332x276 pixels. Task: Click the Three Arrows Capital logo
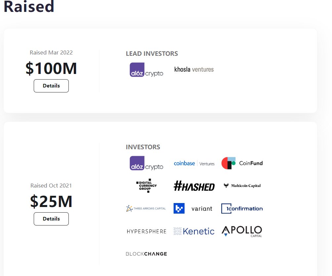click(146, 208)
